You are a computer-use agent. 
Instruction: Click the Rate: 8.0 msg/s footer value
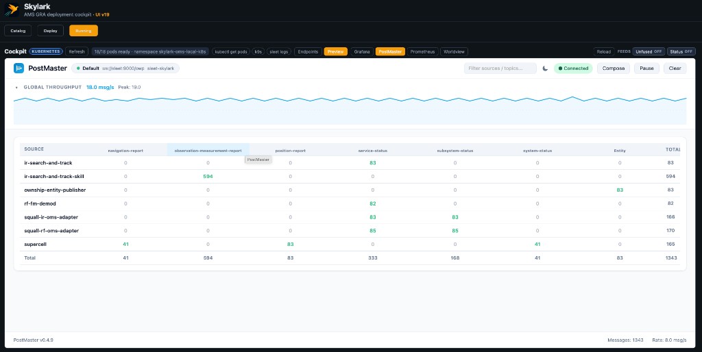pyautogui.click(x=669, y=340)
